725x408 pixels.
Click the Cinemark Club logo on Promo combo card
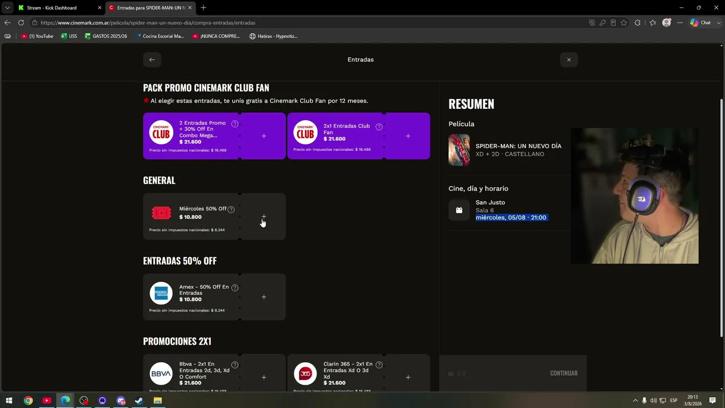pos(161,133)
